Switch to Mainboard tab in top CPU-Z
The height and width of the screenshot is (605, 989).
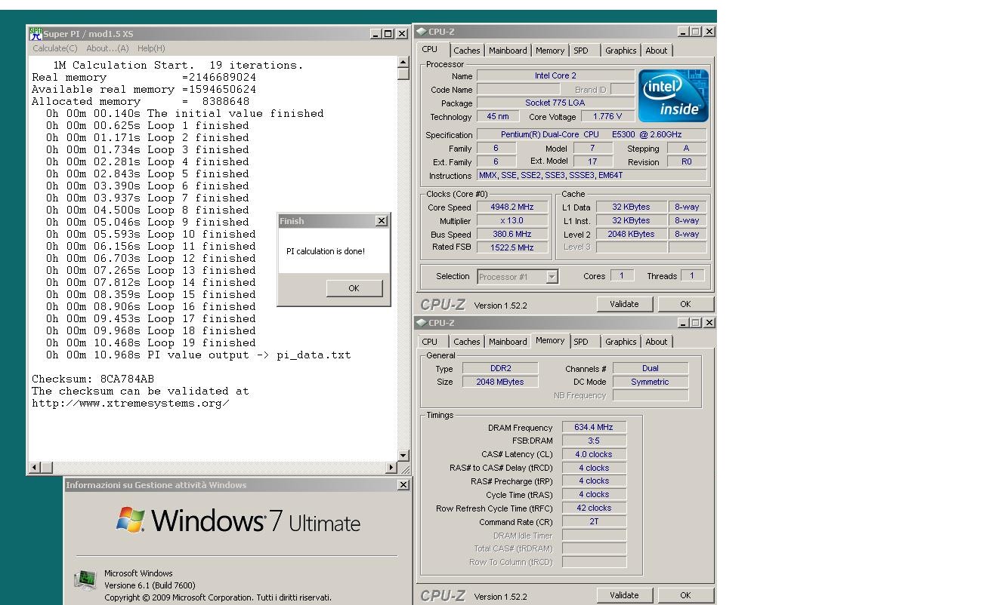508,51
